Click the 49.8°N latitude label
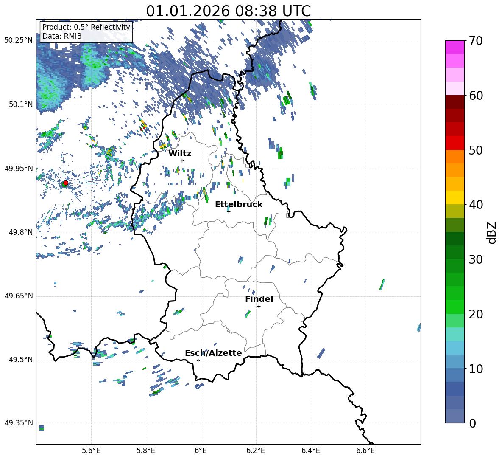Image resolution: width=502 pixels, height=459 pixels. tap(21, 232)
